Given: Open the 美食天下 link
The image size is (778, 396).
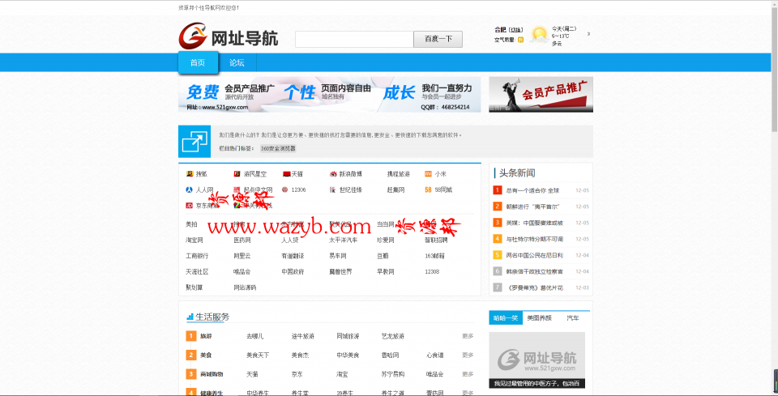Looking at the screenshot, I should [x=258, y=355].
